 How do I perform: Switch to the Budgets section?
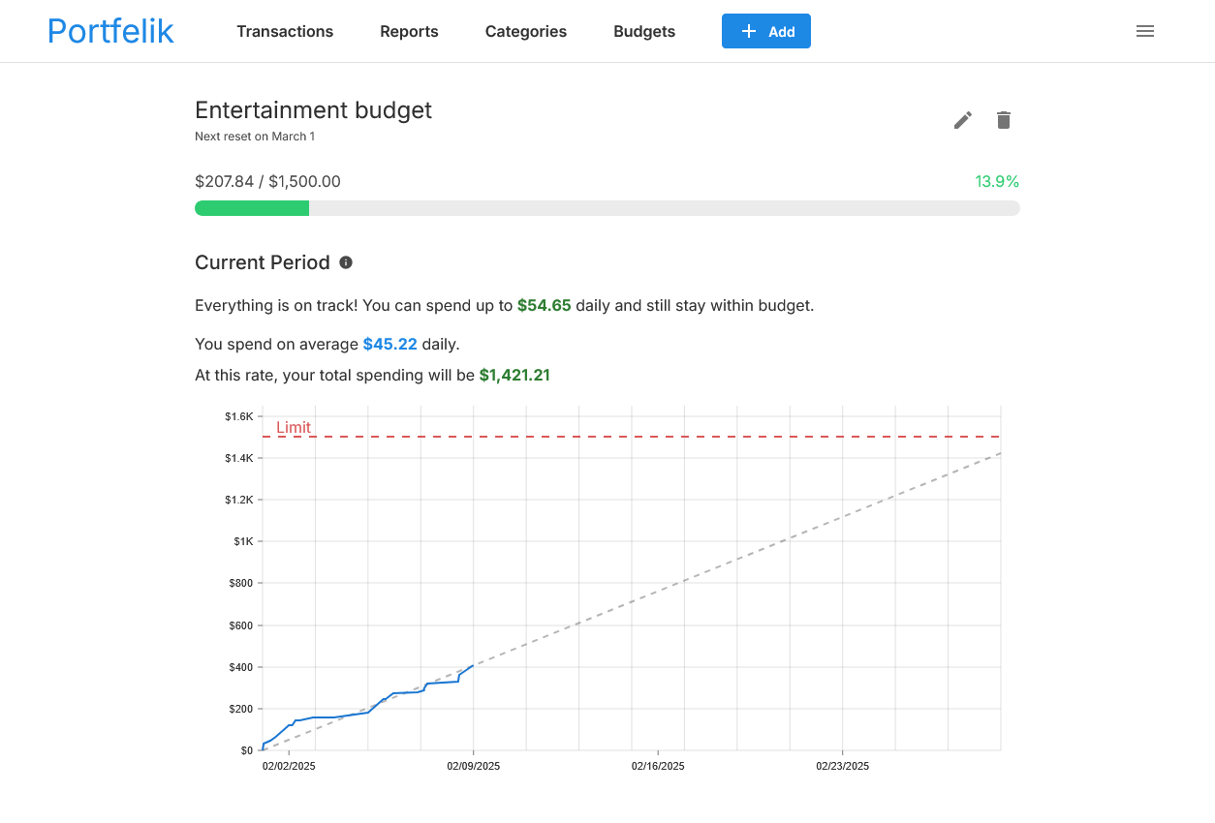644,31
